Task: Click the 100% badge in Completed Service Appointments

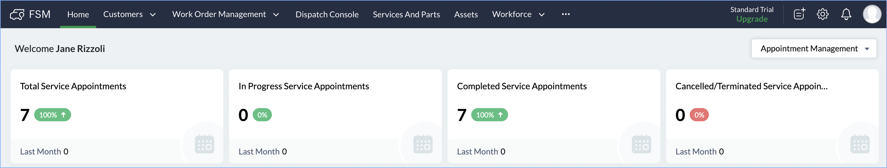Action: pos(490,115)
